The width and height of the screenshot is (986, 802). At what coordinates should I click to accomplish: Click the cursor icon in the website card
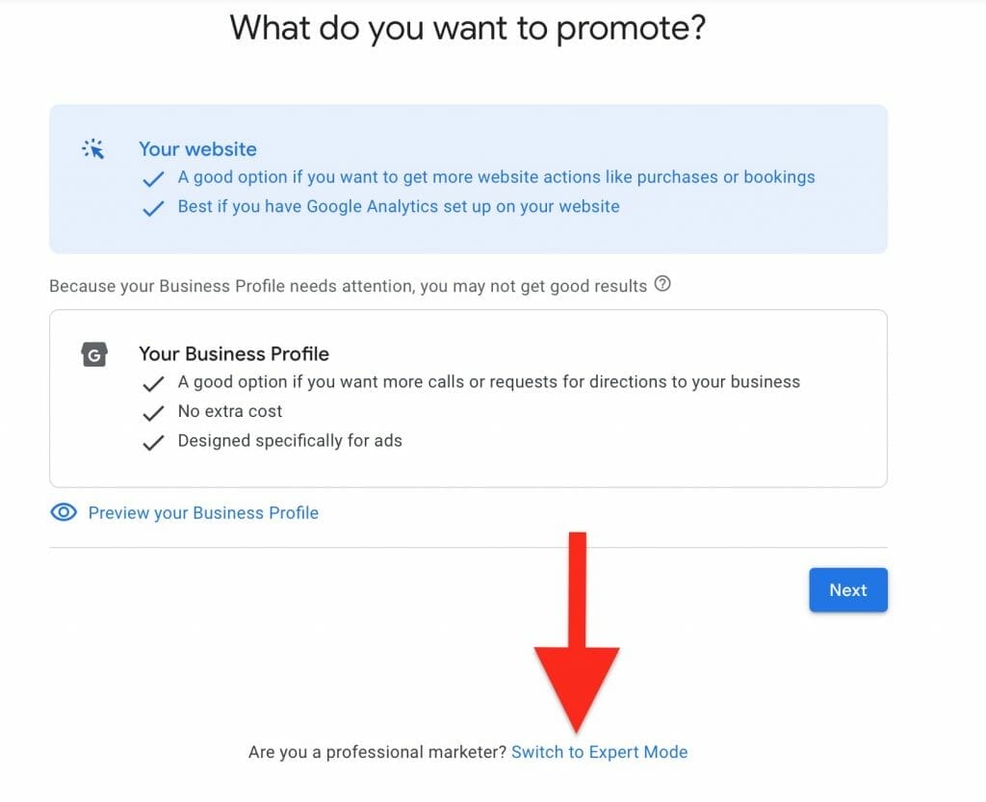[x=93, y=149]
